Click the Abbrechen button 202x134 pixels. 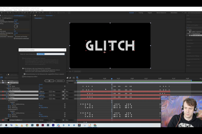point(60,81)
